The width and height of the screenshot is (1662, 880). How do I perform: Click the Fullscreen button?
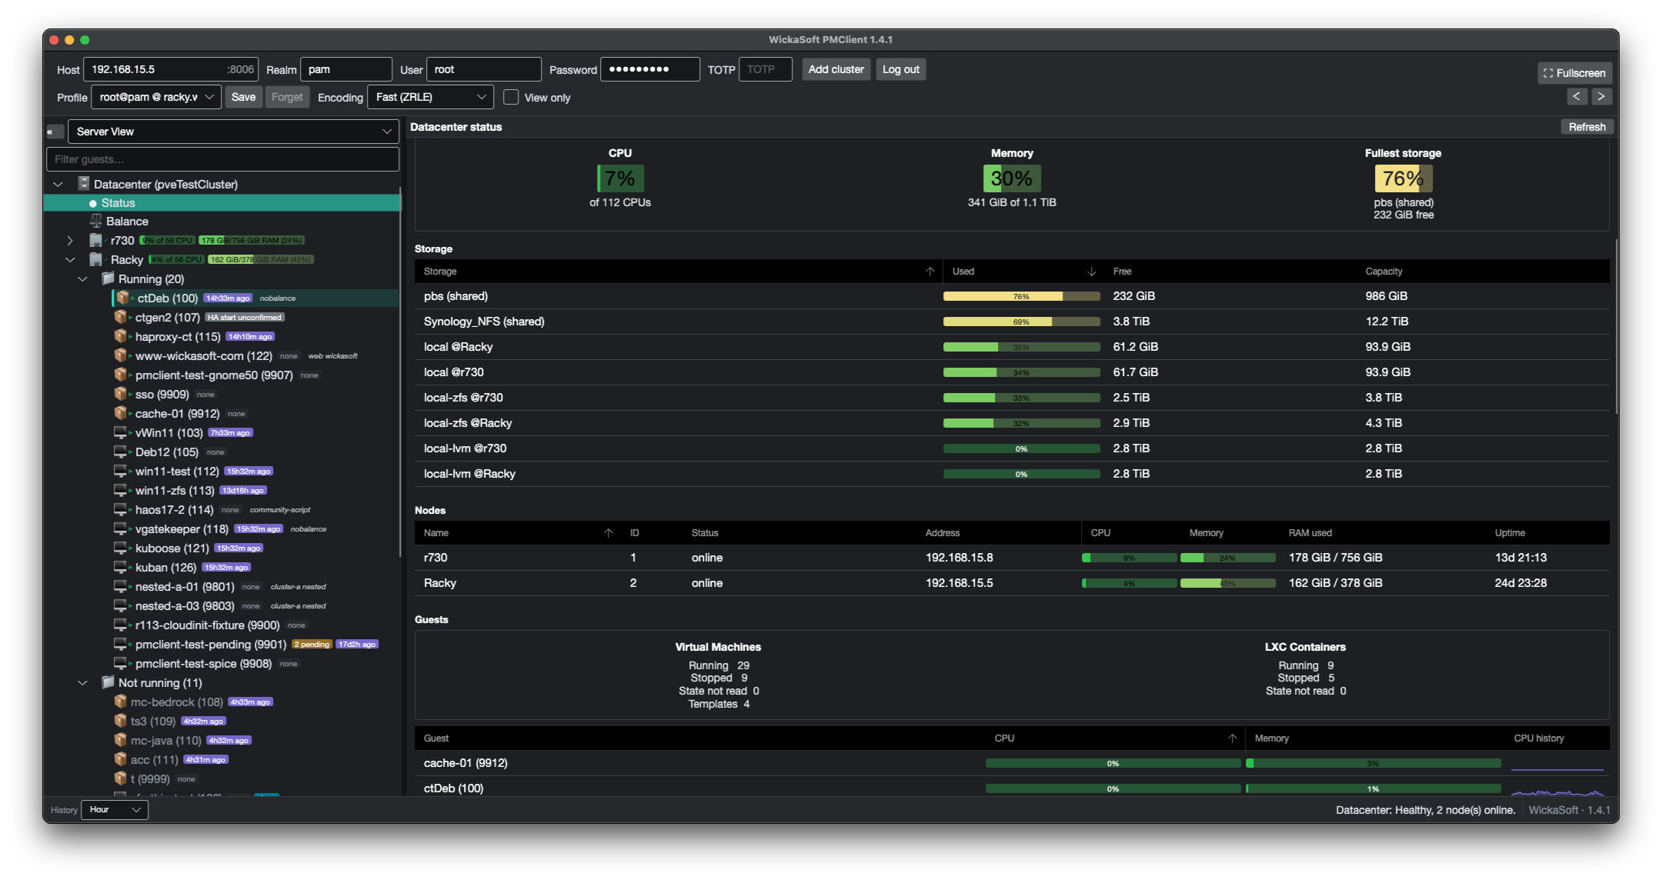tap(1574, 73)
